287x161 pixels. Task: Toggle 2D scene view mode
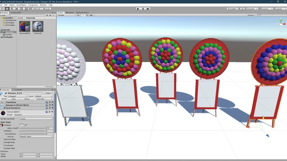[x=78, y=15]
